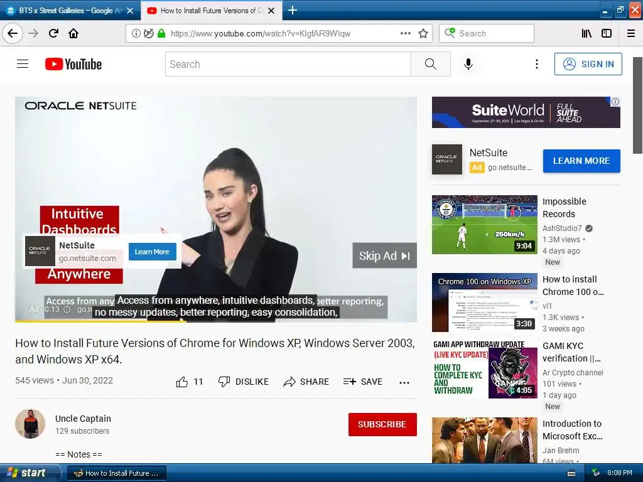The image size is (643, 482).
Task: Open GAMI KYC verification video thumbnail
Action: 484,369
